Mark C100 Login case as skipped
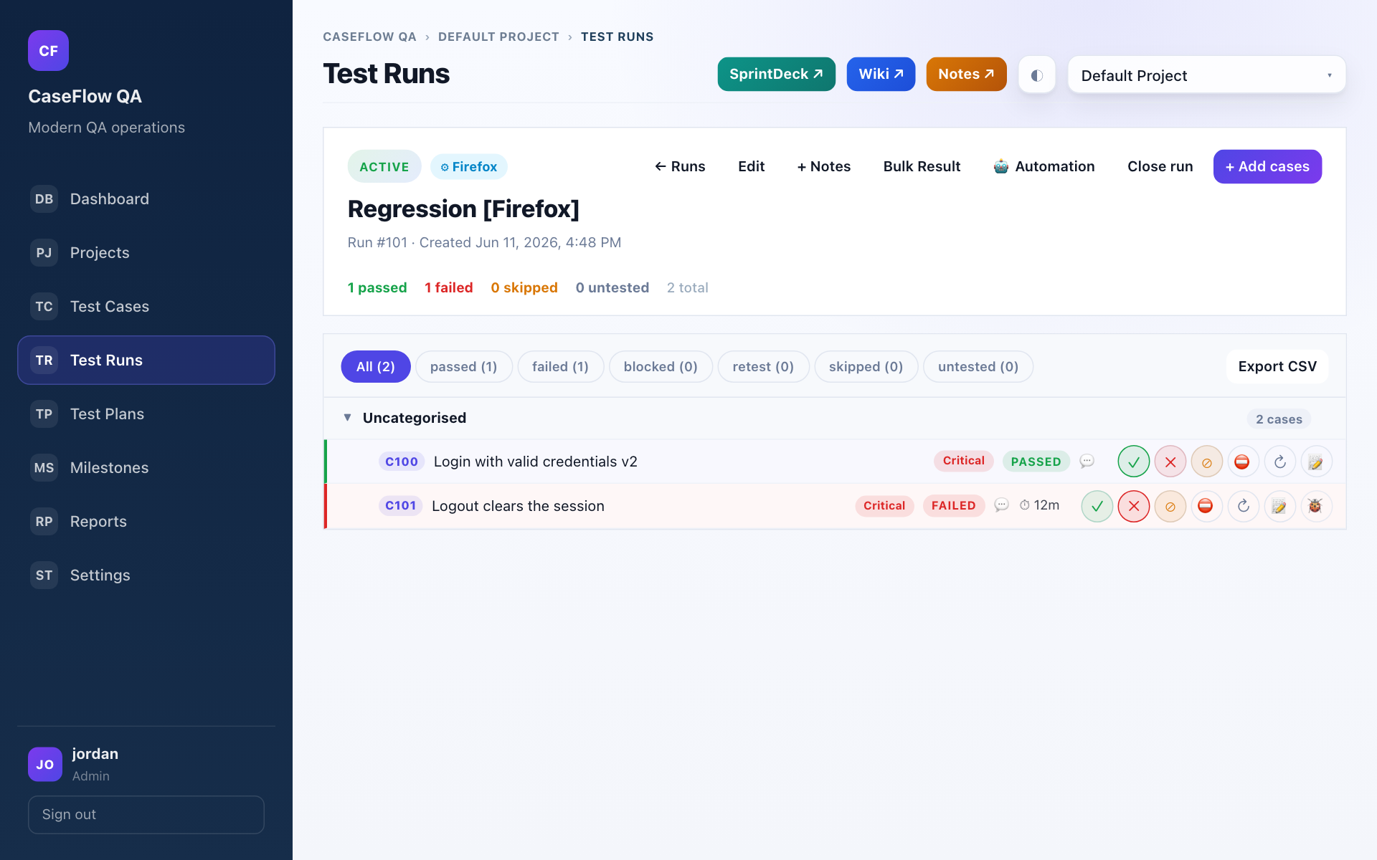Viewport: 1377px width, 860px height. click(x=1206, y=462)
